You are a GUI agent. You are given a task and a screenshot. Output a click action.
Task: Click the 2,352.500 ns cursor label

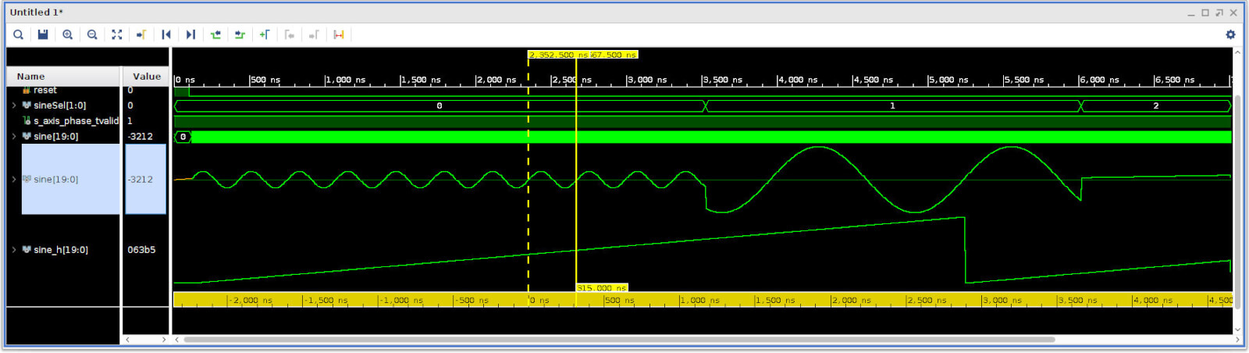pos(558,55)
